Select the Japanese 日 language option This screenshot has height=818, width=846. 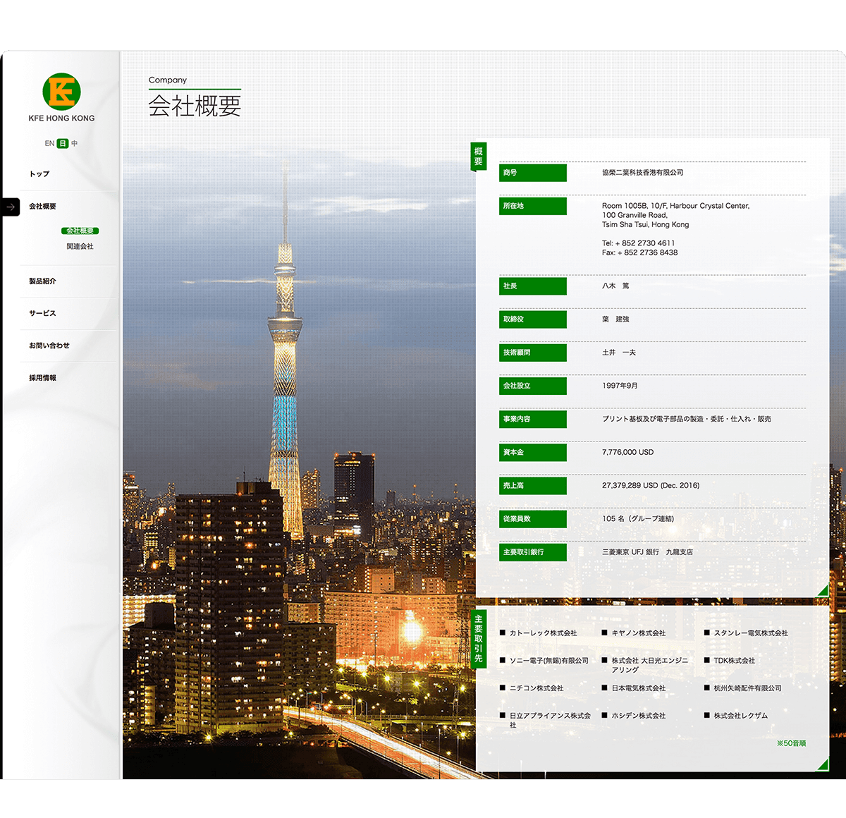coord(63,143)
